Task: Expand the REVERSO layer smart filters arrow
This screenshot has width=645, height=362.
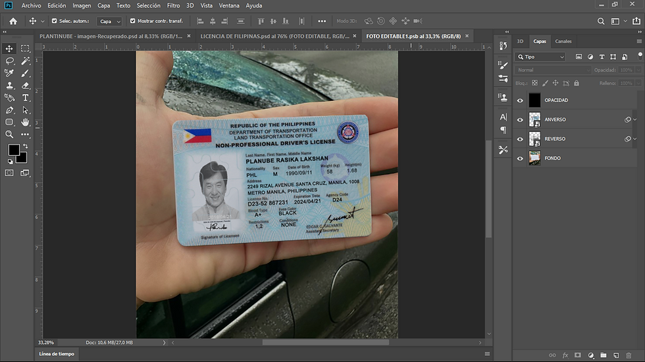Action: coord(634,139)
